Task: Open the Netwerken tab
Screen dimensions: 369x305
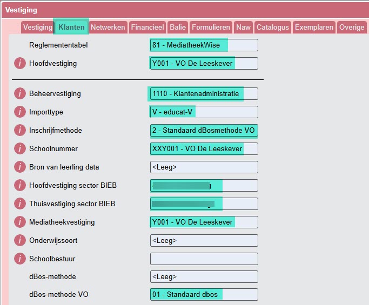Action: (108, 28)
